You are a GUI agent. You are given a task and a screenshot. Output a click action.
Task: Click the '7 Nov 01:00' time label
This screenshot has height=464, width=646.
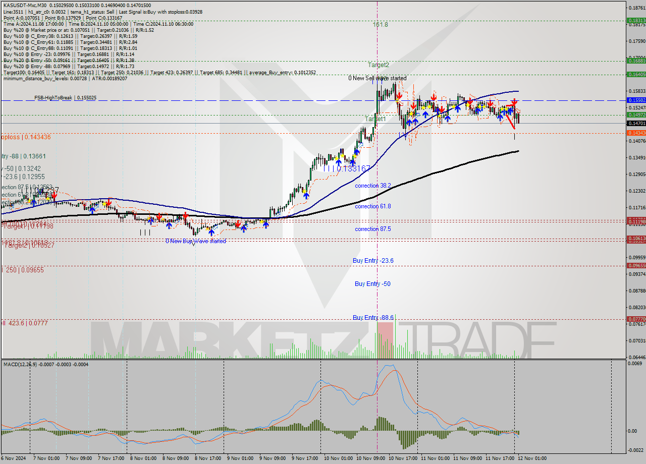point(46,458)
